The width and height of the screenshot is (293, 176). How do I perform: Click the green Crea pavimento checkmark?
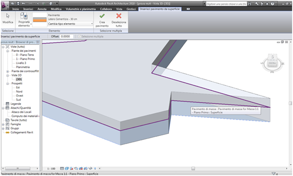point(102,16)
